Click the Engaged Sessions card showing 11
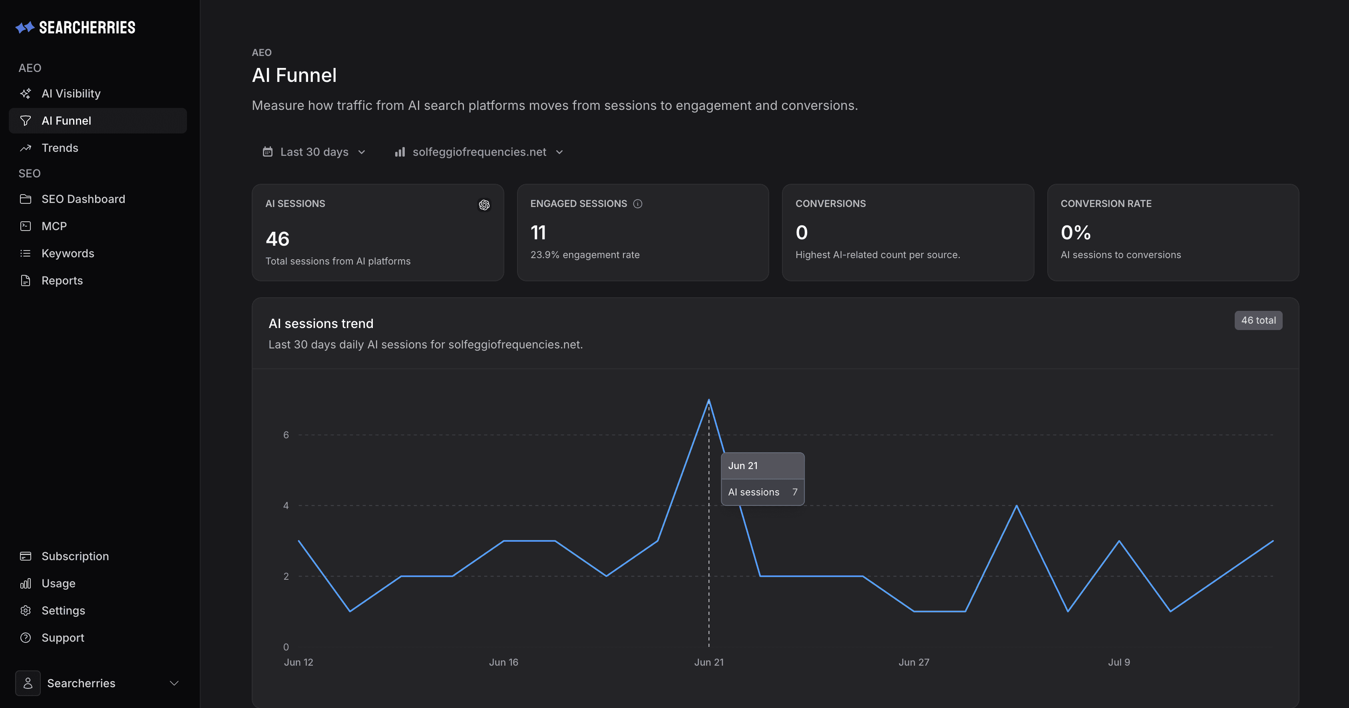Screen dimensions: 1349x708 (643, 233)
